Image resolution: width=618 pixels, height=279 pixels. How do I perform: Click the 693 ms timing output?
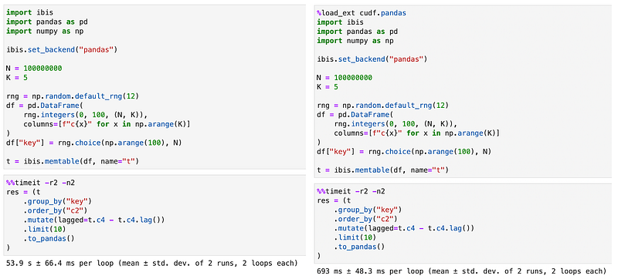click(x=461, y=271)
